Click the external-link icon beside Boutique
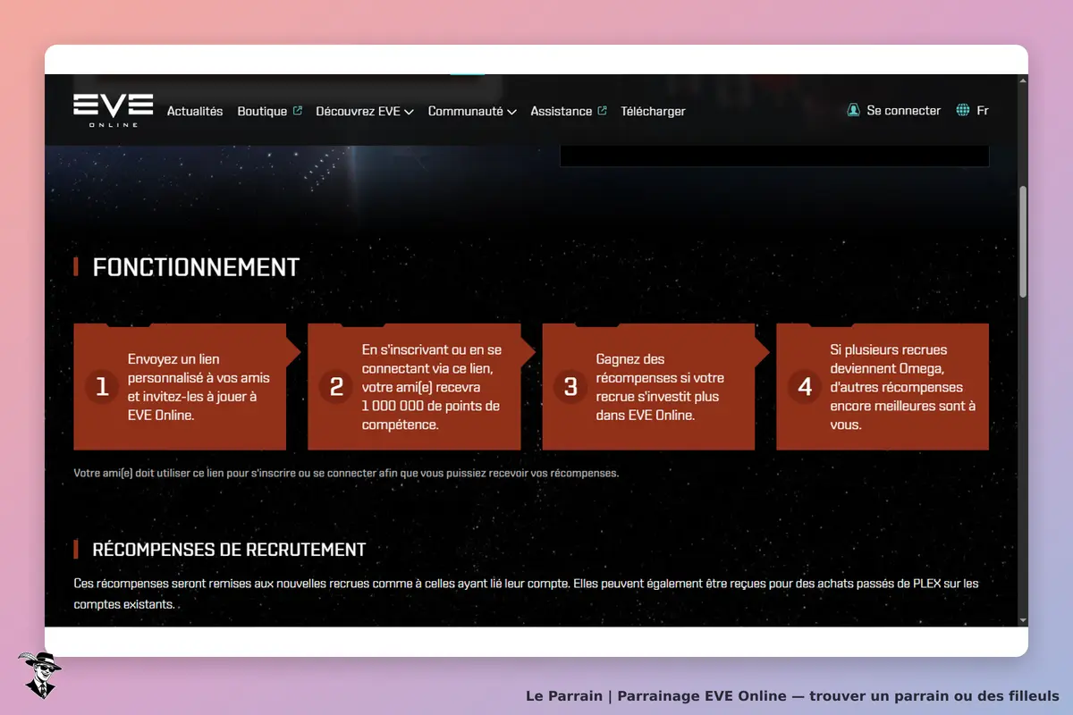 298,111
